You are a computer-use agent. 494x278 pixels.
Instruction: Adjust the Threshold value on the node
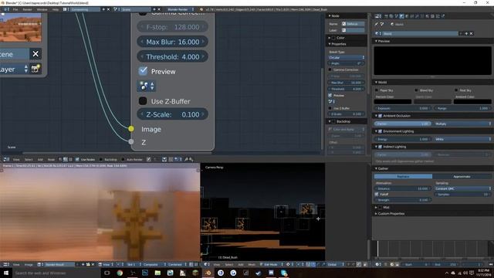[x=173, y=56]
